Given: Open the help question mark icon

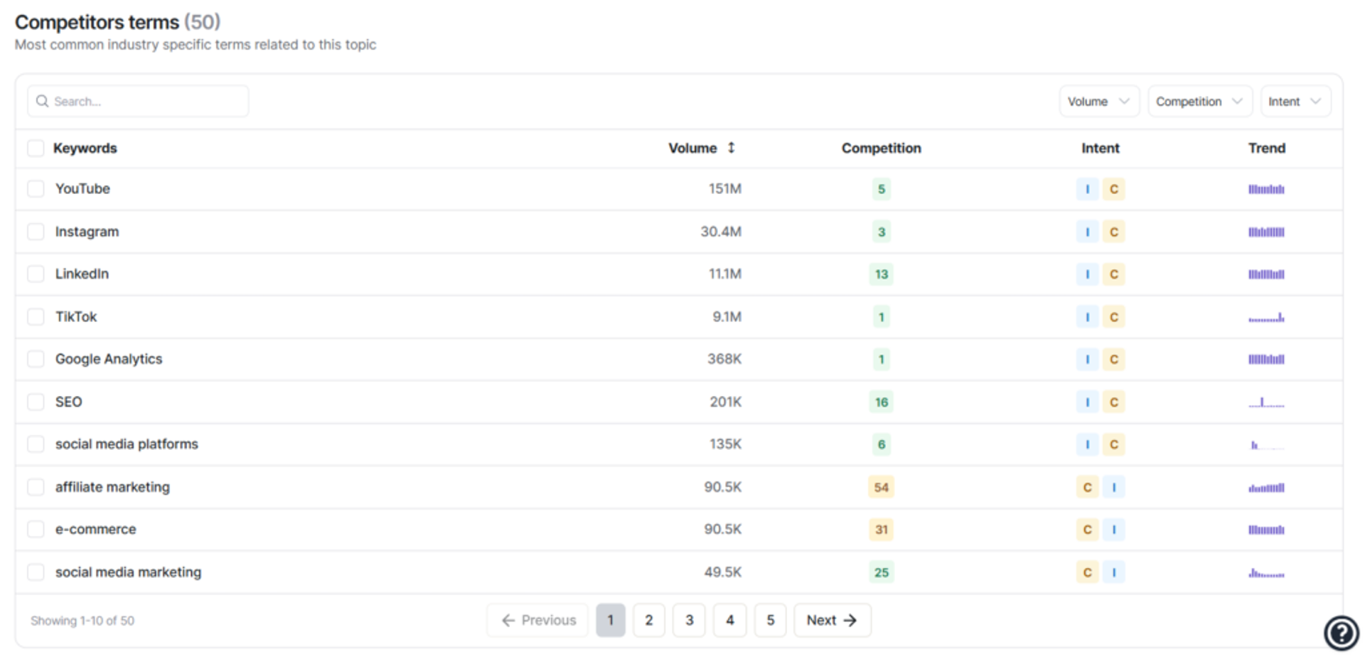Looking at the screenshot, I should point(1341,632).
